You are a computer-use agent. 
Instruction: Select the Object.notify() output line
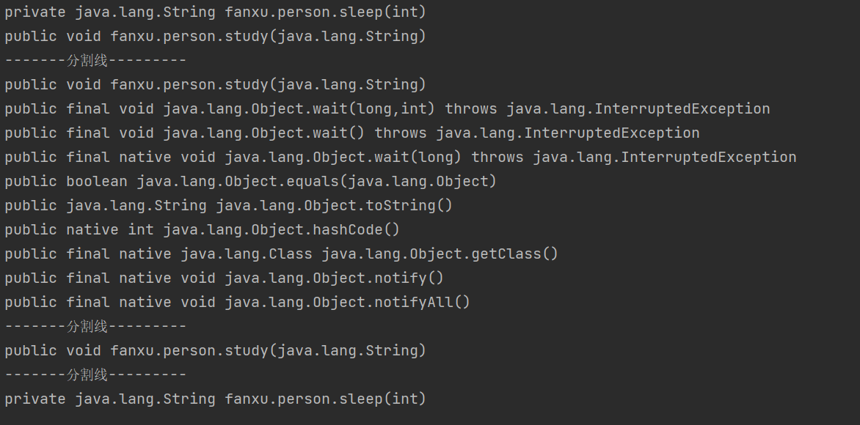pyautogui.click(x=225, y=278)
